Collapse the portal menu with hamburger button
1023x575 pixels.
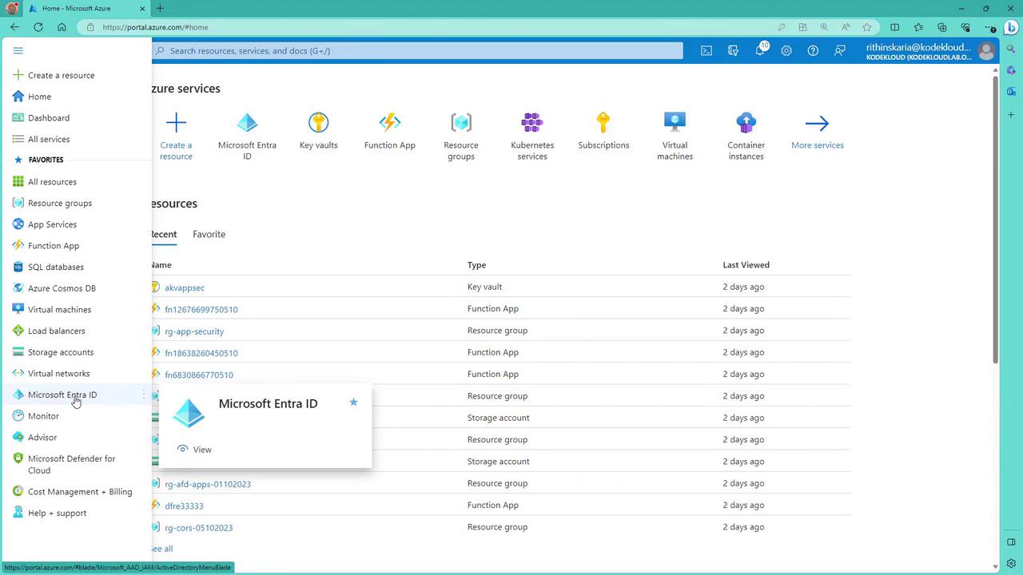pos(18,50)
